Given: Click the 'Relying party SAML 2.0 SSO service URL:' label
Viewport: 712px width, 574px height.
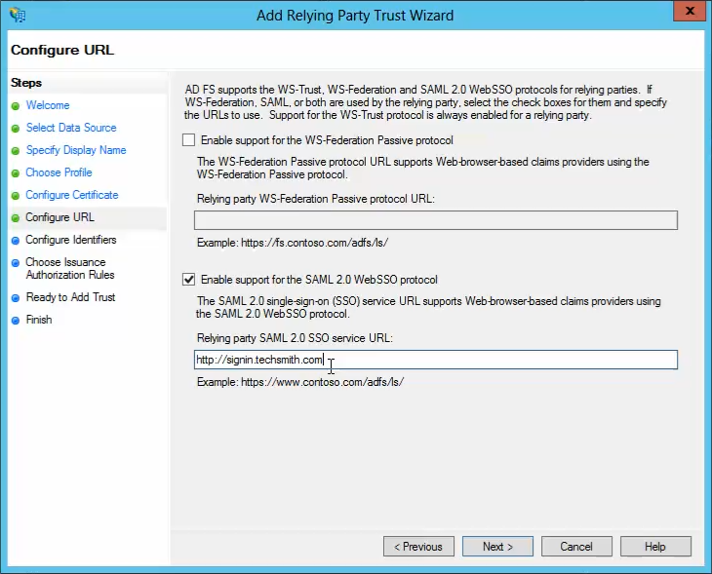Looking at the screenshot, I should (295, 338).
